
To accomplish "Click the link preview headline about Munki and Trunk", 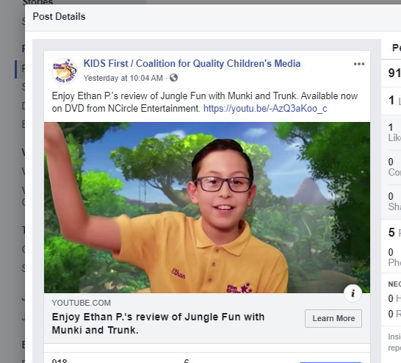I will [x=158, y=323].
